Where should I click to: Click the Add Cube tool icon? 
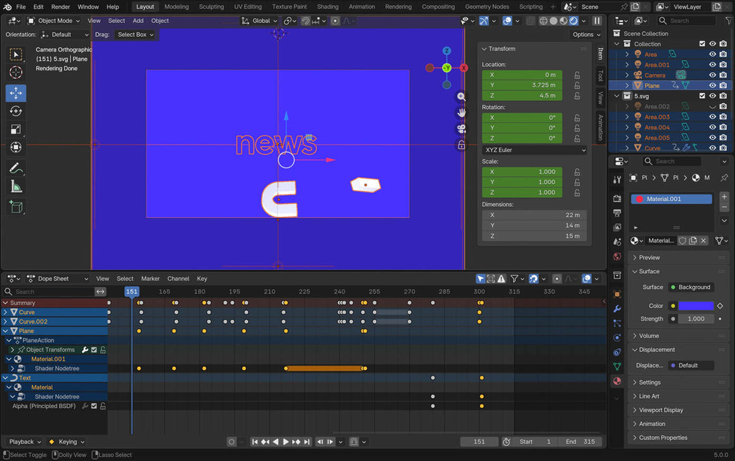[16, 207]
